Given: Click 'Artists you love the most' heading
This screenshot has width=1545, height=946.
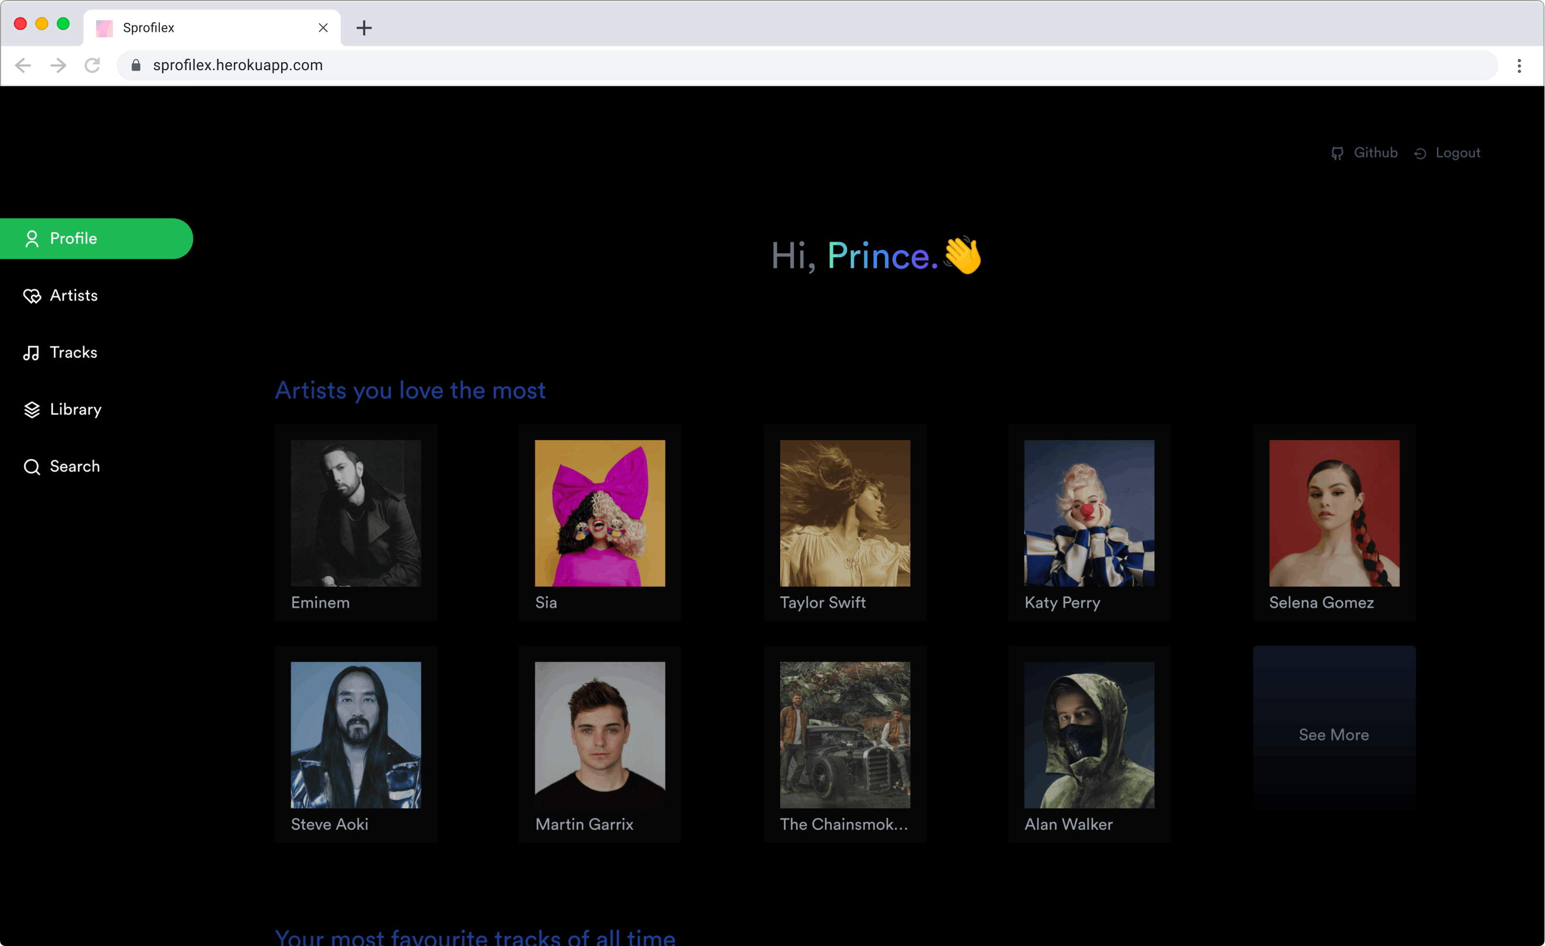Looking at the screenshot, I should coord(410,391).
